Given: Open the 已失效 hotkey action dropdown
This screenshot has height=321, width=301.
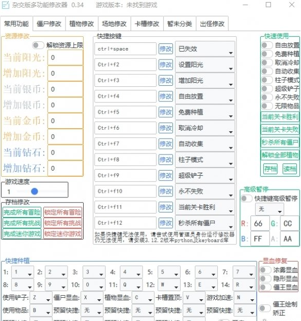Looking at the screenshot, I should (x=205, y=49).
